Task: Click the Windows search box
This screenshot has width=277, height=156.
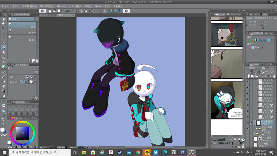Action: tap(40, 152)
